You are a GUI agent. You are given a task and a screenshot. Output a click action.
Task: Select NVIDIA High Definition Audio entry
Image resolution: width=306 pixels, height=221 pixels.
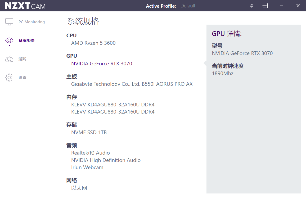click(106, 160)
